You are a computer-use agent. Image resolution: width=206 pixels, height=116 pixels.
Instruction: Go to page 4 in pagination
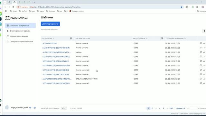click(x=160, y=108)
